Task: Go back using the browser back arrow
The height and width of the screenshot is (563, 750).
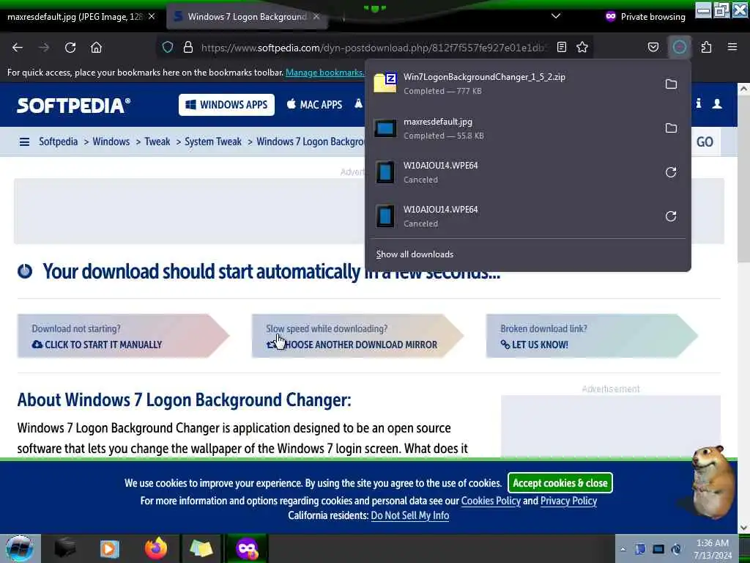Action: pyautogui.click(x=18, y=48)
